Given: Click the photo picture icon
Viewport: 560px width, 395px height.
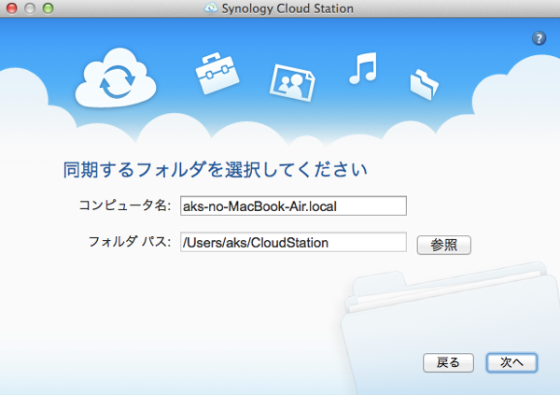Looking at the screenshot, I should click(x=292, y=83).
